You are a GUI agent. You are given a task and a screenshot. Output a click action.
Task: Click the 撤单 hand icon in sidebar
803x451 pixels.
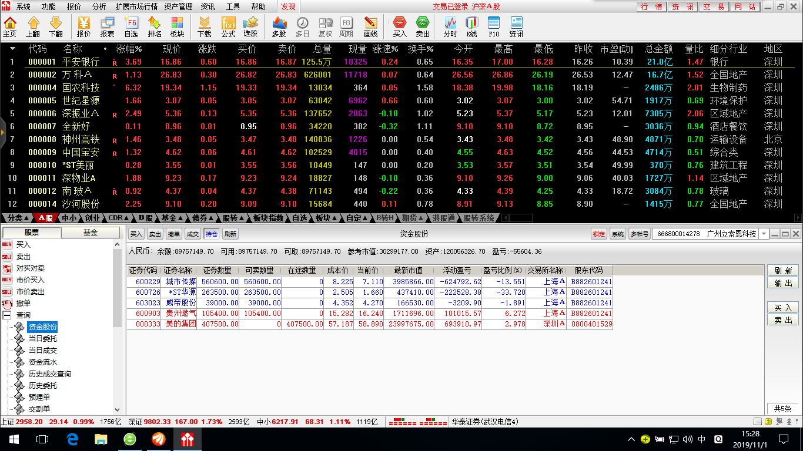[x=8, y=304]
